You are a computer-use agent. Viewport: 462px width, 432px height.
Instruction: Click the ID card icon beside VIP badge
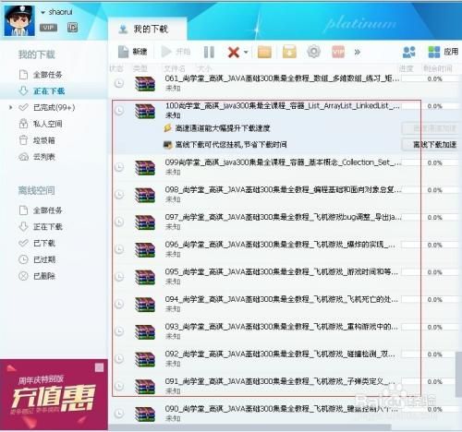[x=72, y=28]
